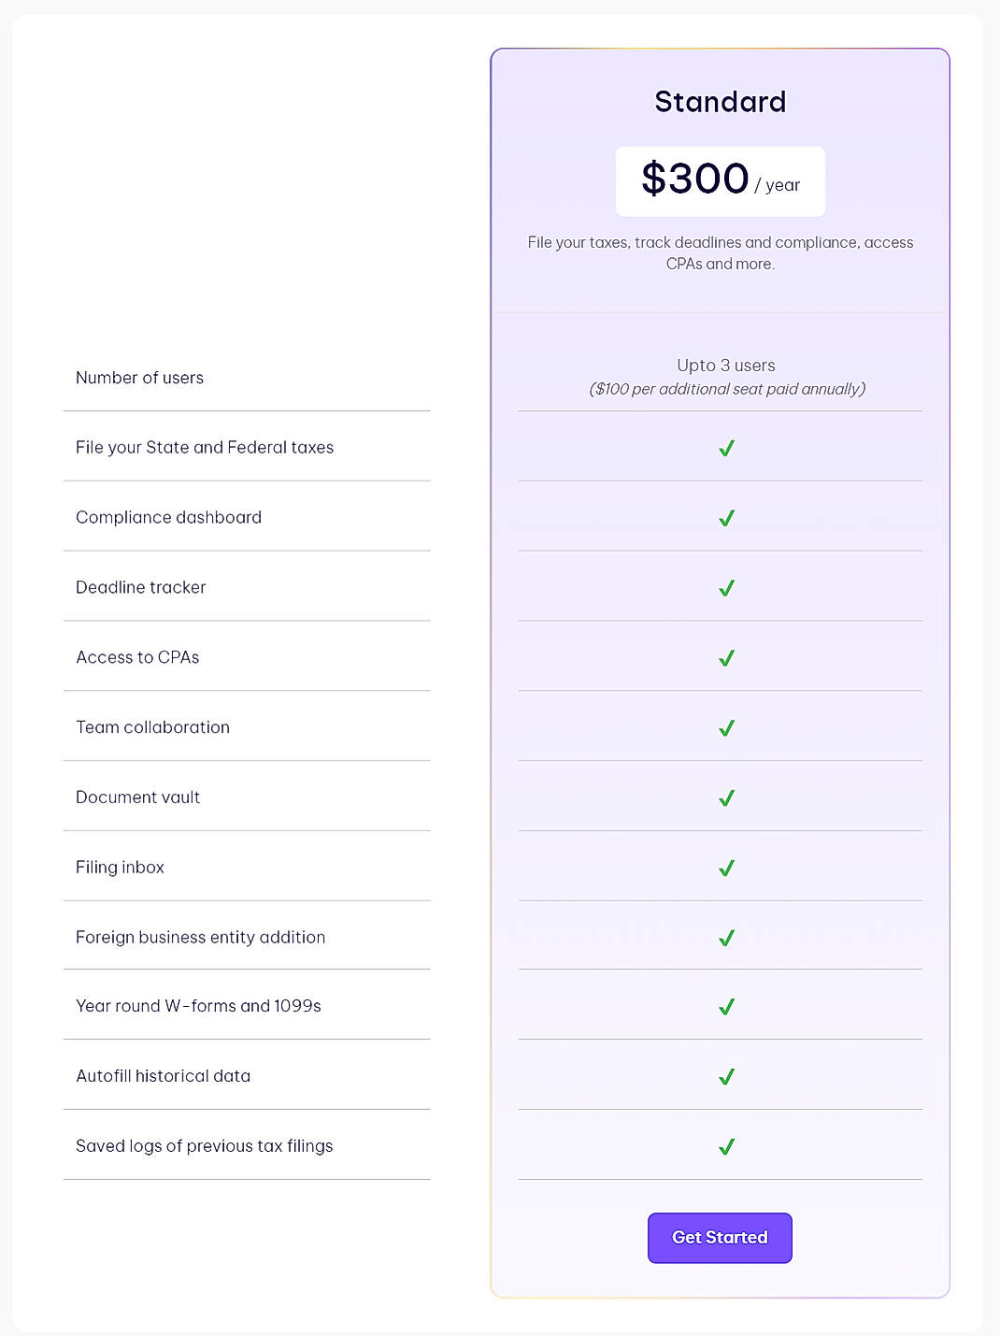Click the Team collaboration checkmark

pyautogui.click(x=725, y=727)
